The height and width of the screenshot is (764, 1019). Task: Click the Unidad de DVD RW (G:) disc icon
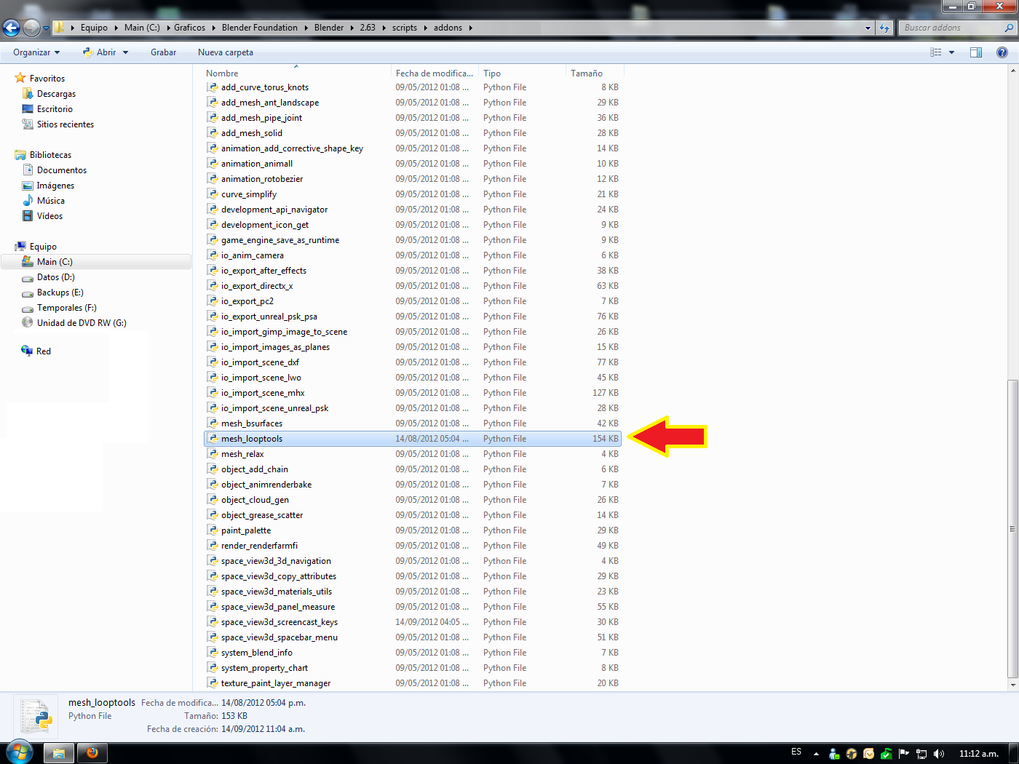click(x=28, y=323)
